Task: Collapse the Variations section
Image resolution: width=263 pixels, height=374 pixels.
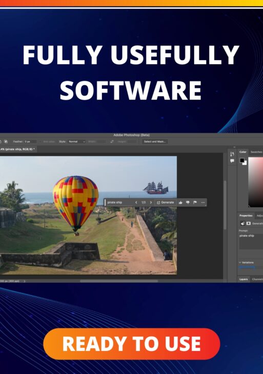Action: pos(240,262)
